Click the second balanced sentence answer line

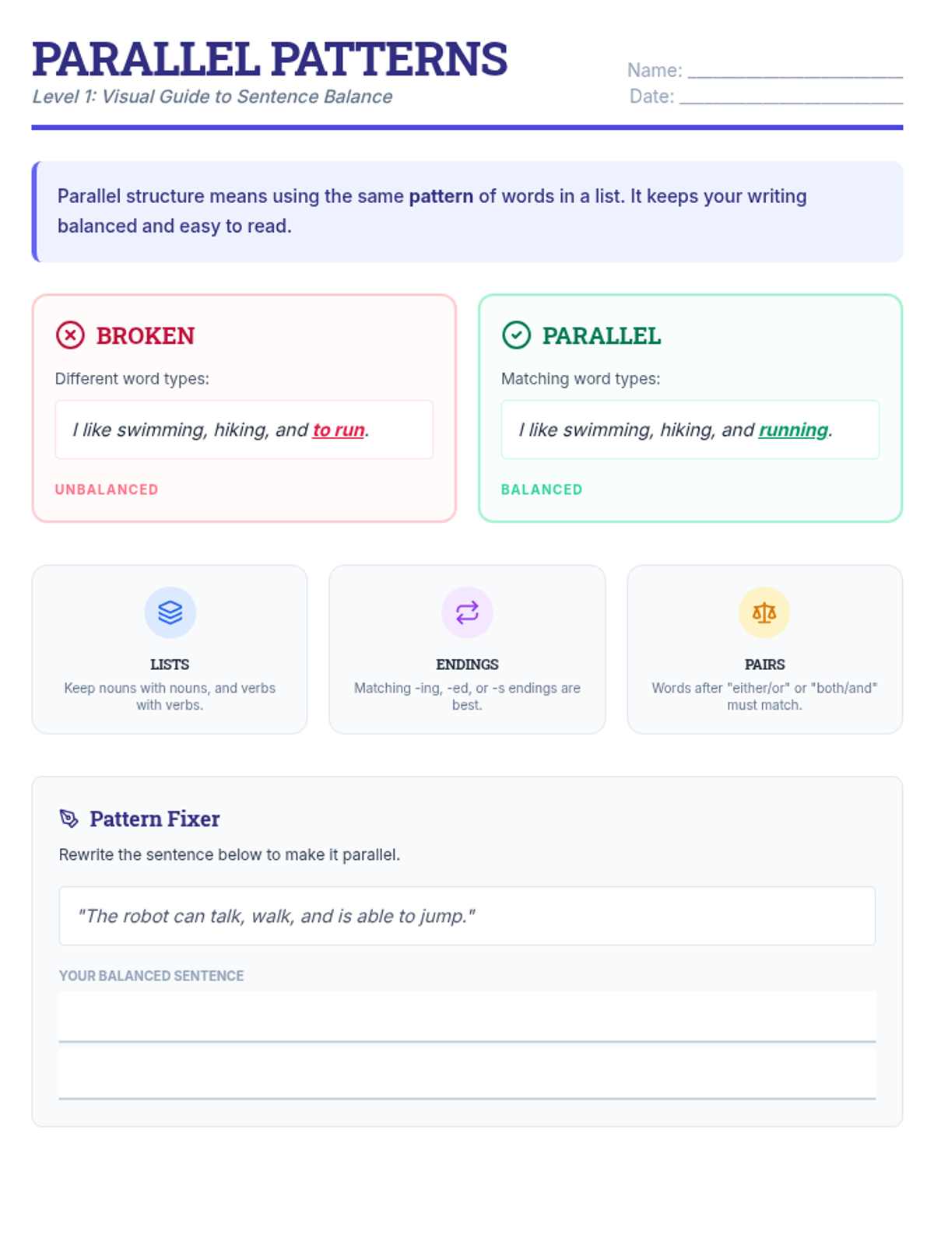coord(467,1075)
